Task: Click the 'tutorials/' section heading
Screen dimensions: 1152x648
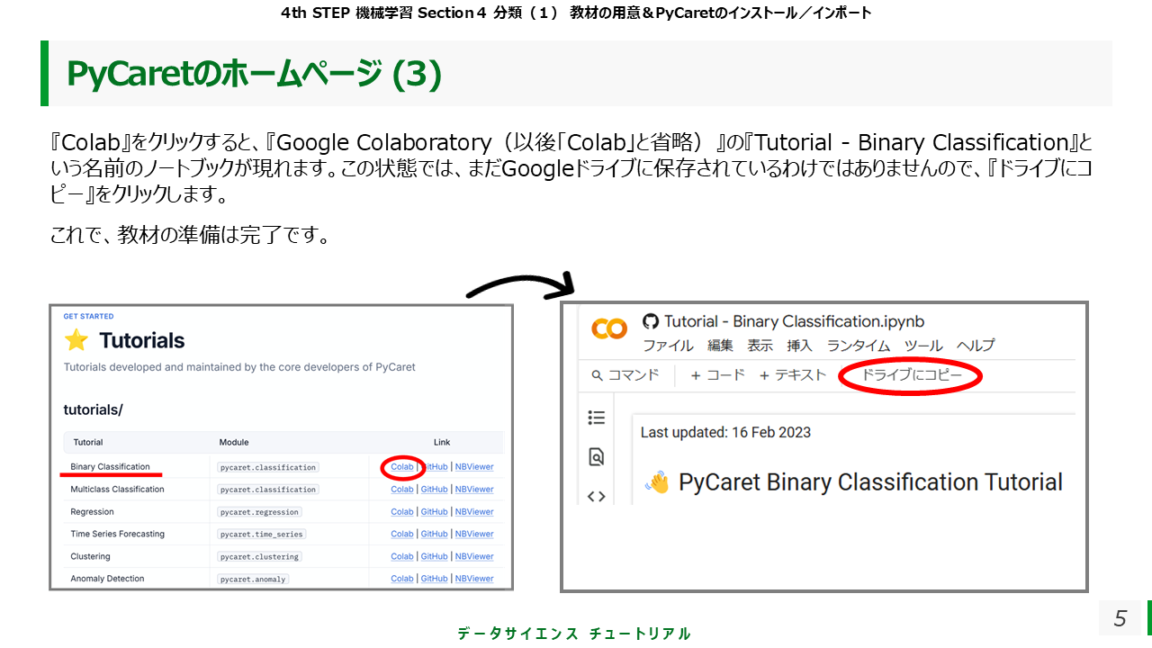Action: pyautogui.click(x=93, y=409)
